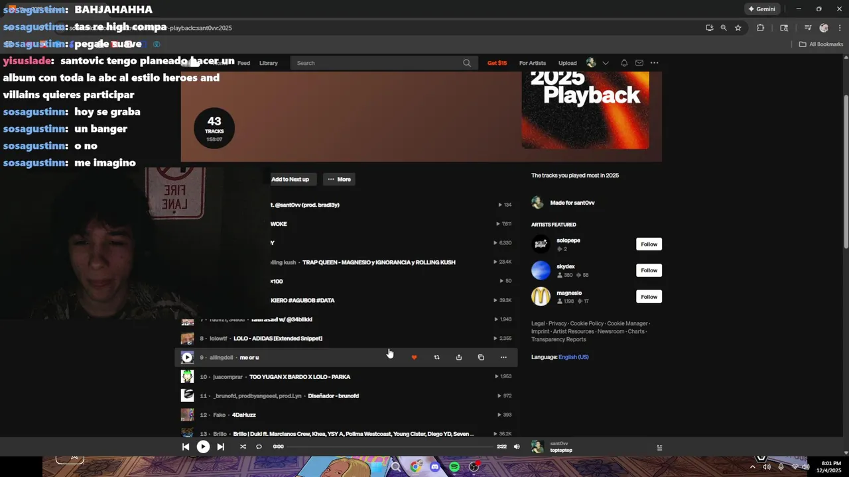Viewport: 849px width, 477px height.
Task: Open OBS Studio from the taskbar
Action: click(474, 467)
